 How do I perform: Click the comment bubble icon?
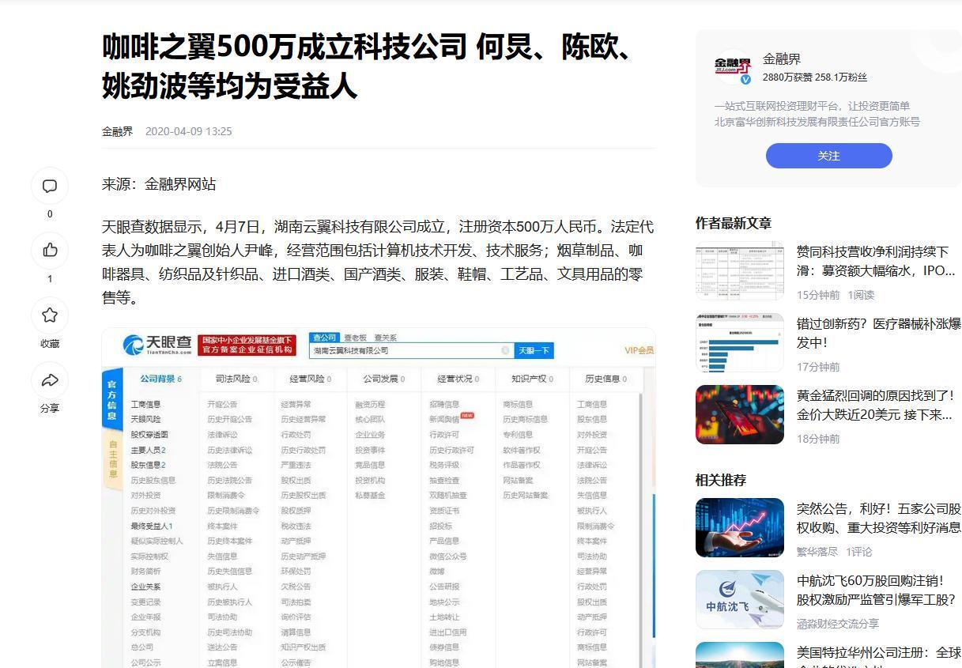click(x=50, y=187)
